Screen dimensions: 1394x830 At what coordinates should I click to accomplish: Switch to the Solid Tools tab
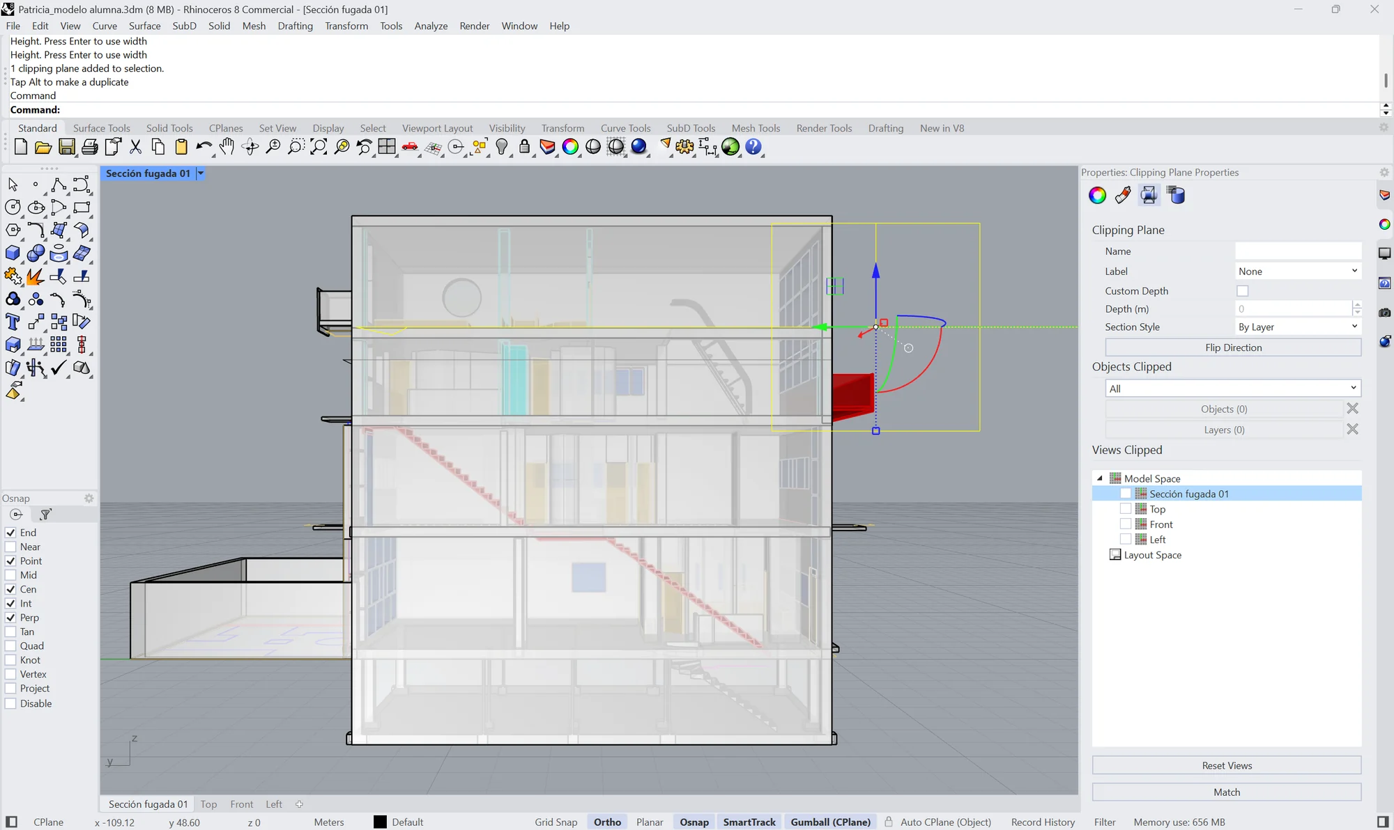click(169, 128)
